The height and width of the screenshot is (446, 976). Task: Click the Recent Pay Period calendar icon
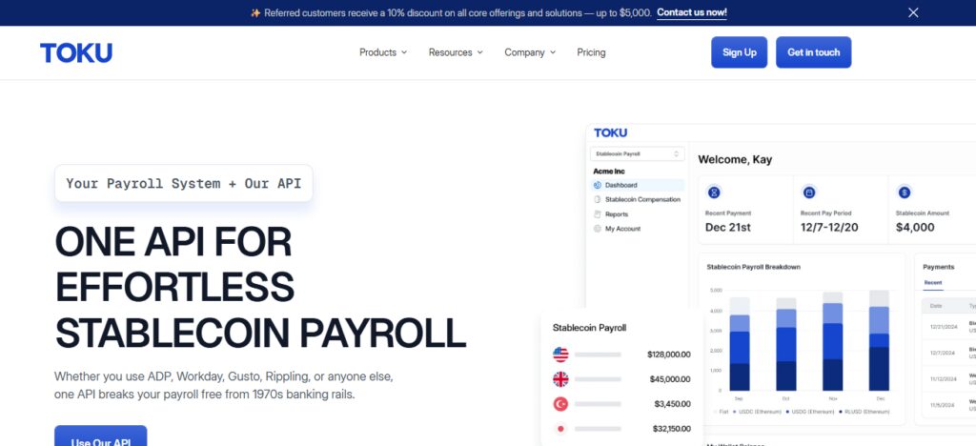809,193
